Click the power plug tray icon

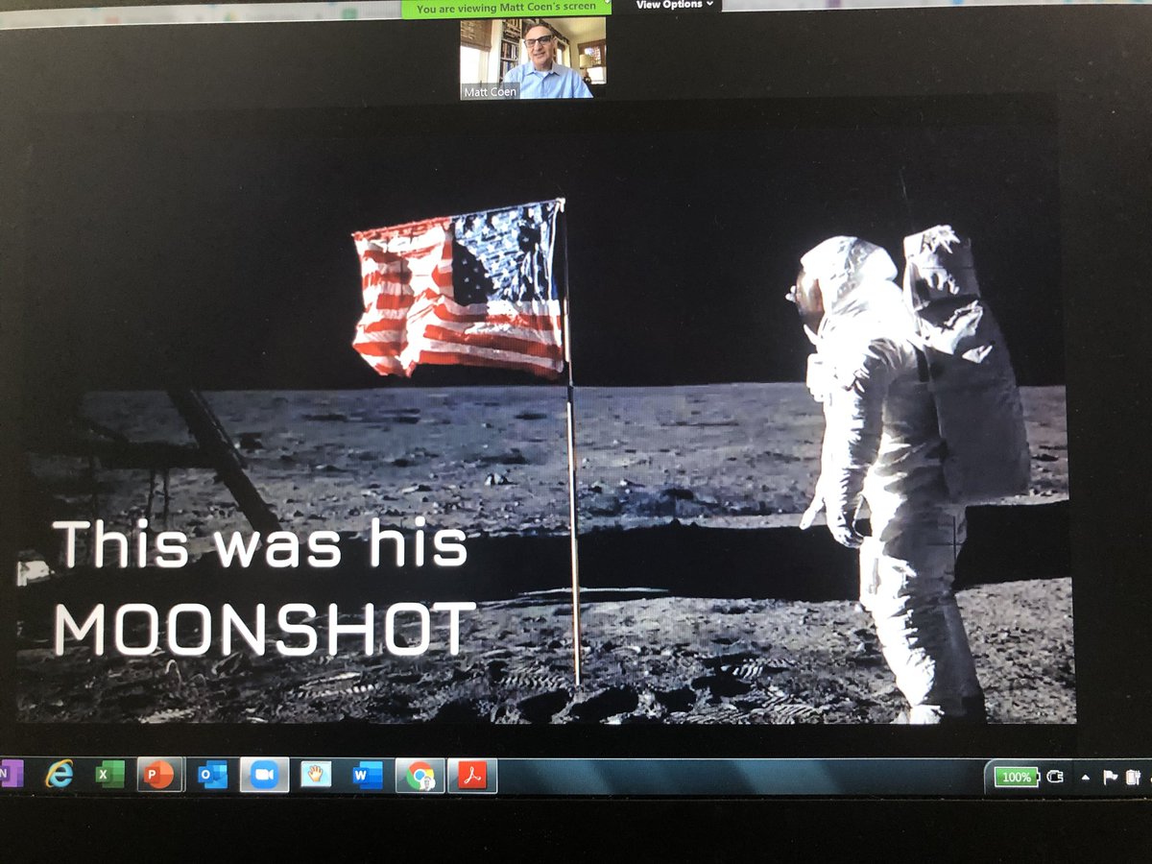tap(1056, 777)
